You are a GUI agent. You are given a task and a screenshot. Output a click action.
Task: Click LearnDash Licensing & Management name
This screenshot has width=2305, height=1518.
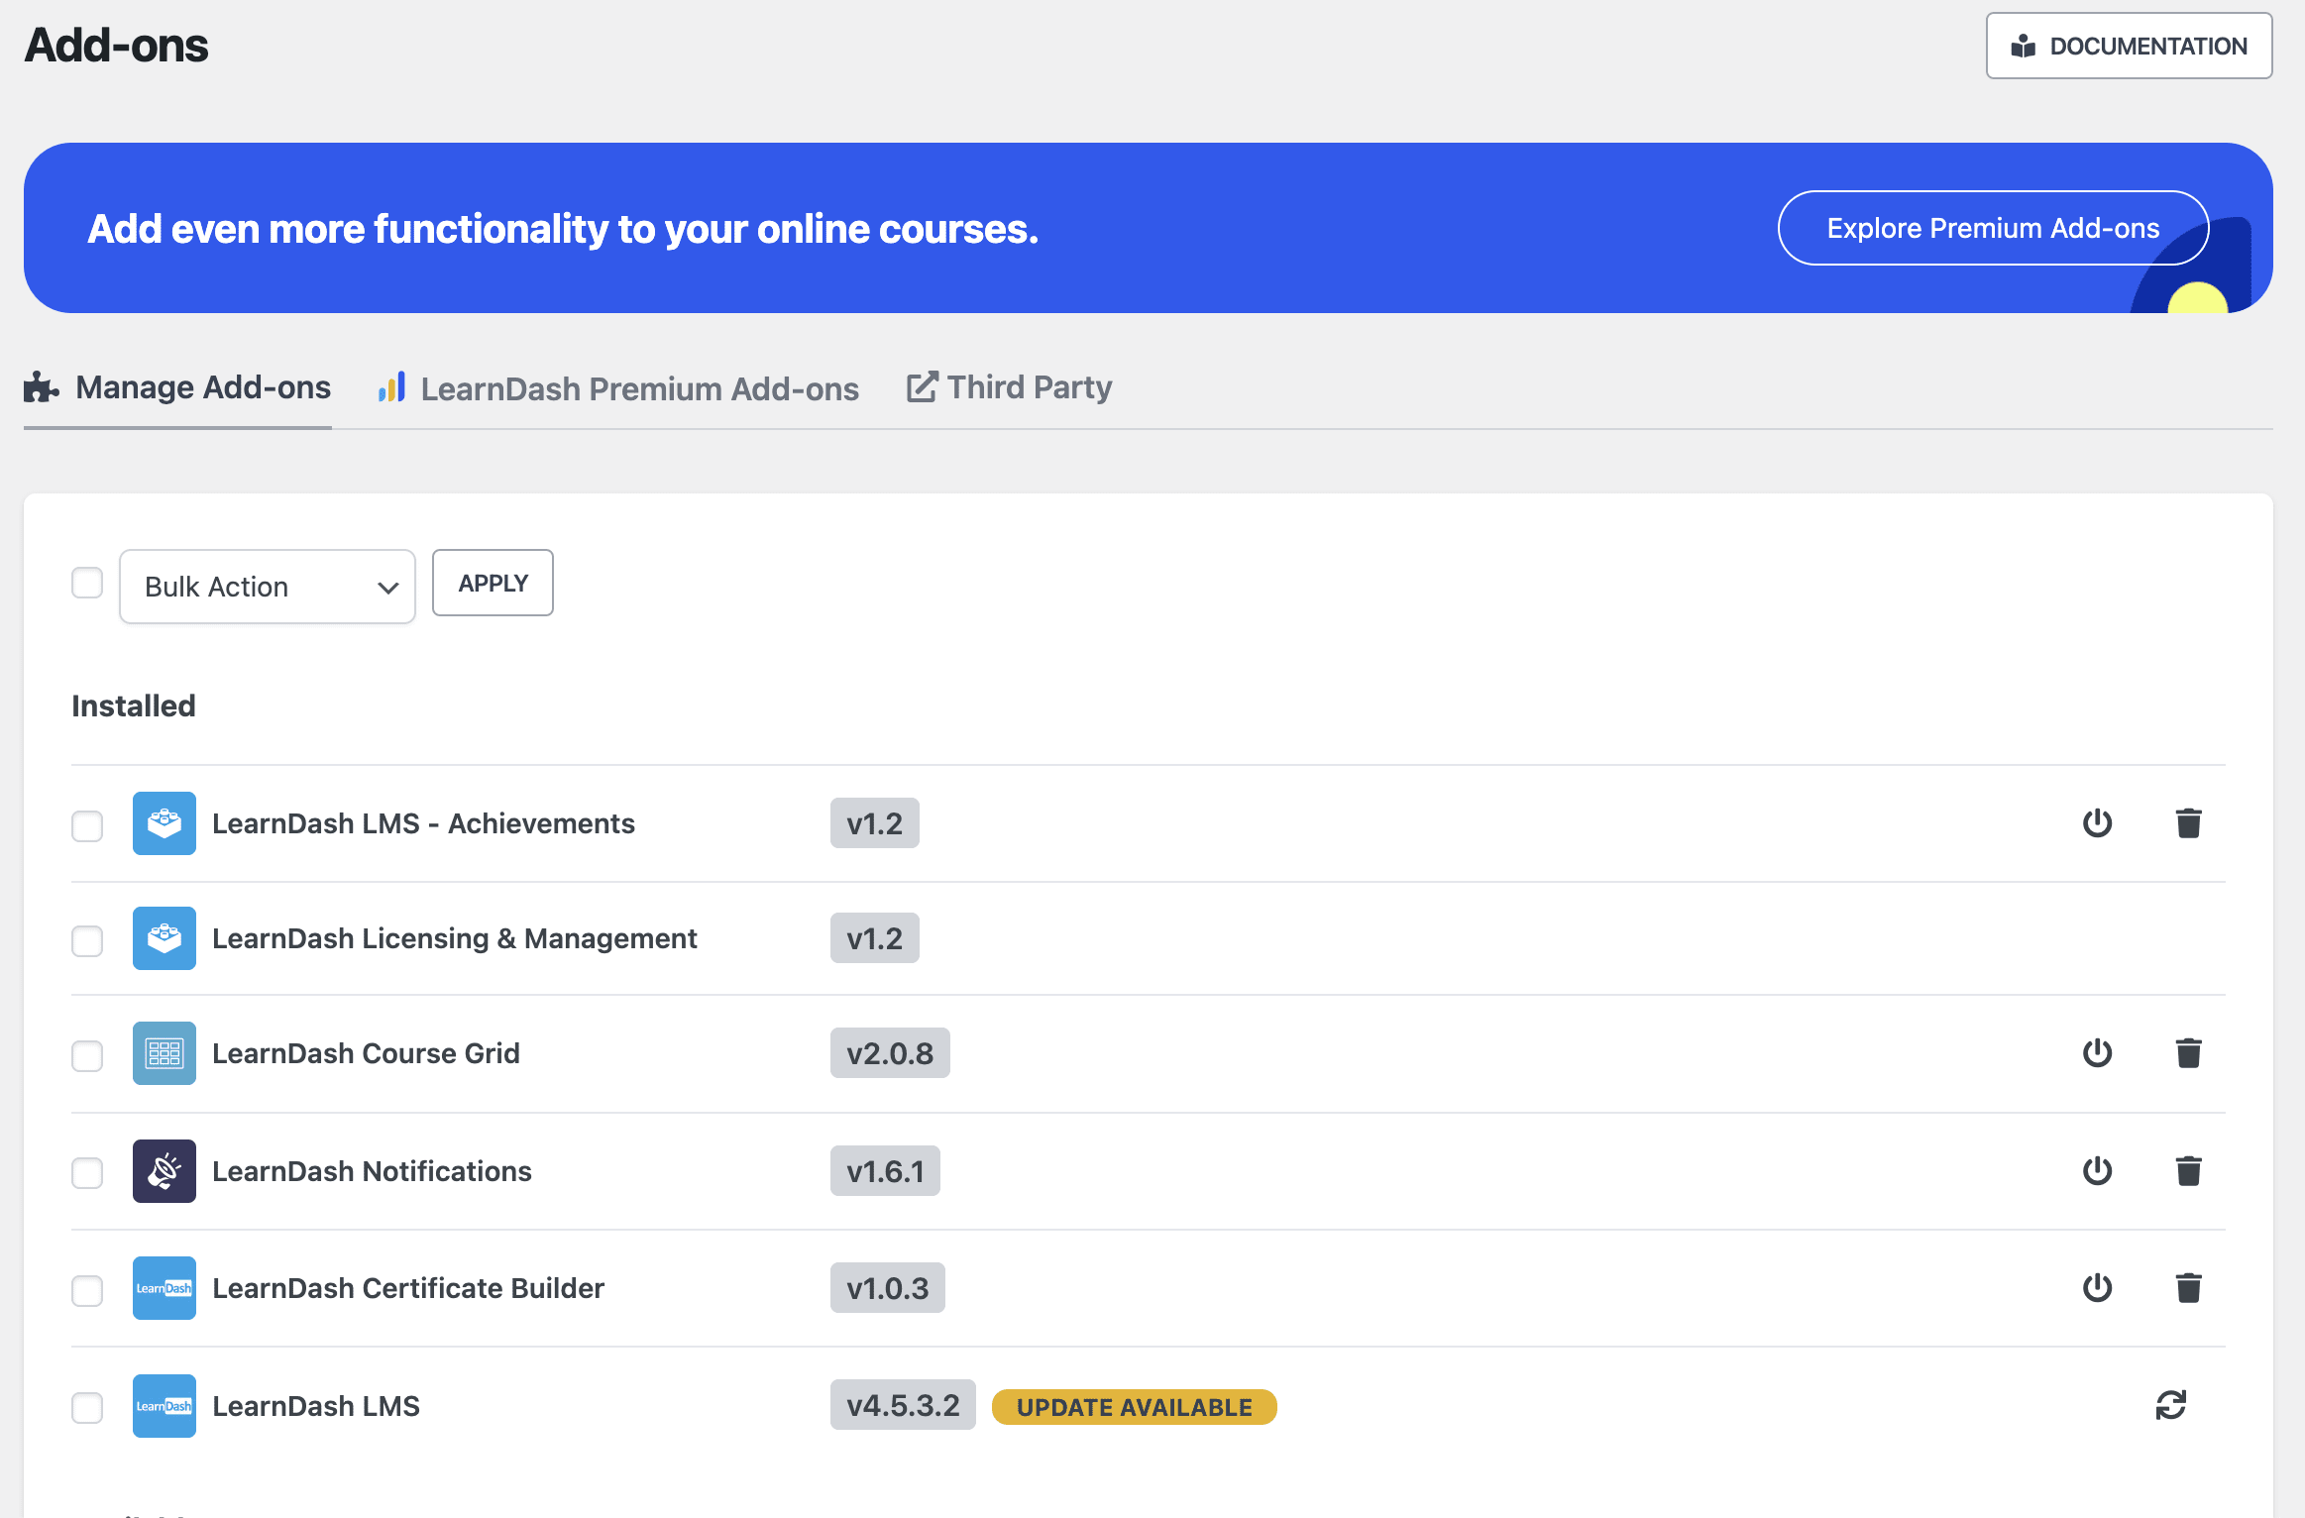tap(455, 938)
